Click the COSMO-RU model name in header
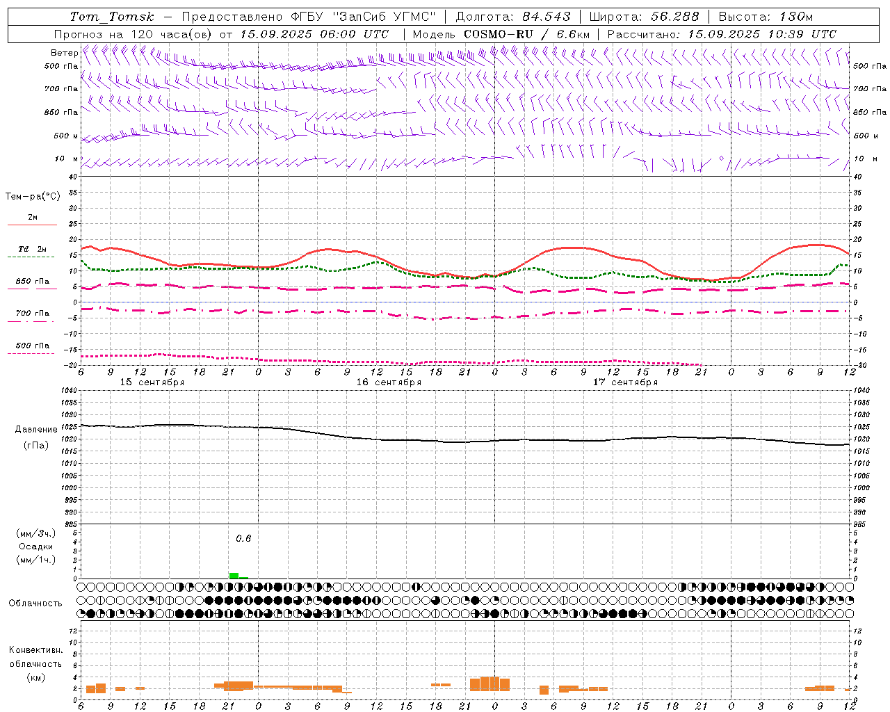Image resolution: width=890 pixels, height=712 pixels. (499, 34)
